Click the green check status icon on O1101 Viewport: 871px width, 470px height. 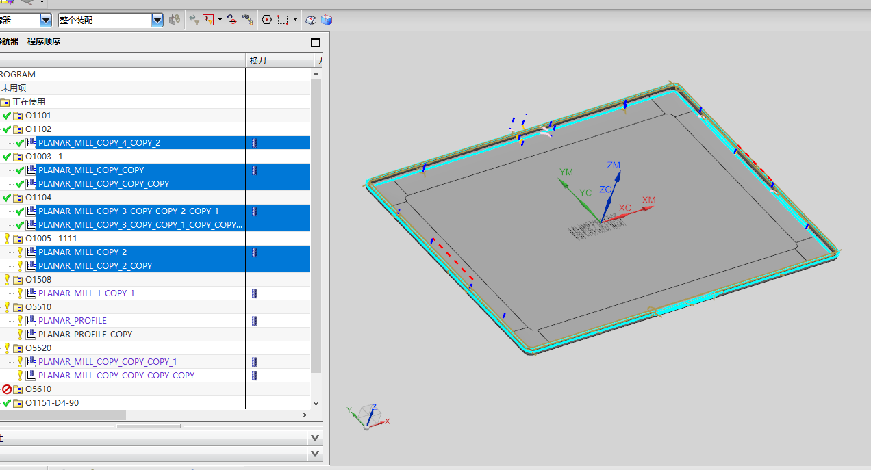tap(7, 116)
